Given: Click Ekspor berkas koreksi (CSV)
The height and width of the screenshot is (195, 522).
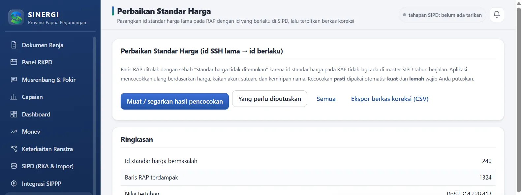Looking at the screenshot, I should [389, 99].
